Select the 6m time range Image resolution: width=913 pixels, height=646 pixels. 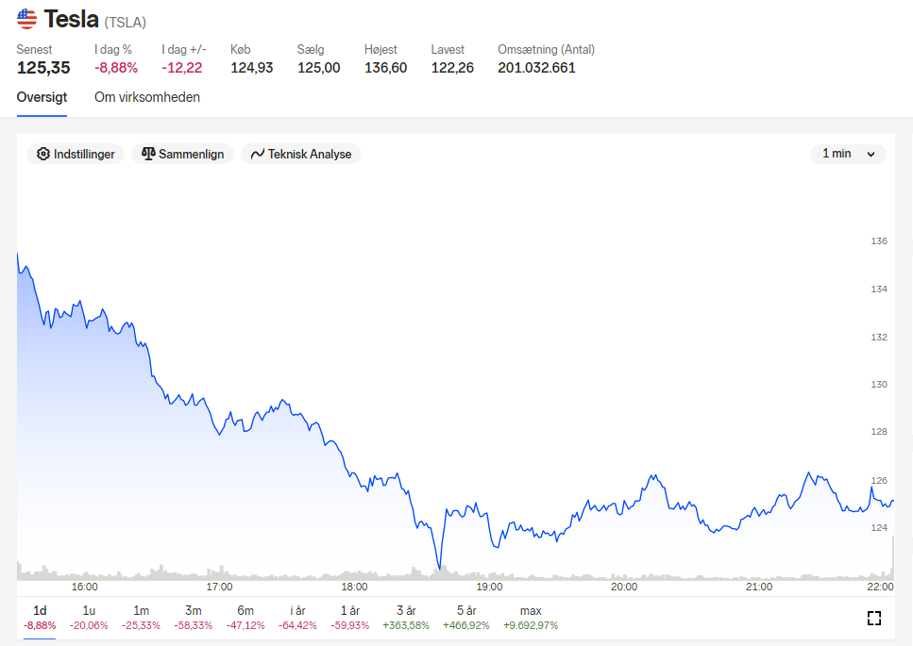[x=245, y=618]
